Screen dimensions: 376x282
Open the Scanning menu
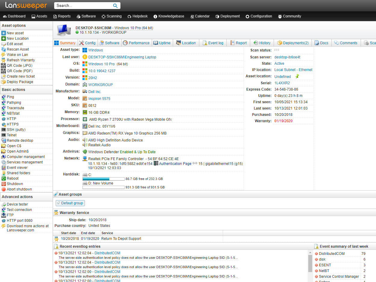111,16
